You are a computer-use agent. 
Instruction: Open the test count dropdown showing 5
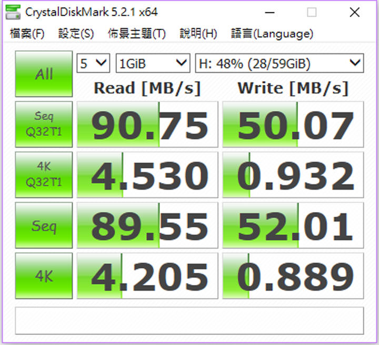click(94, 64)
